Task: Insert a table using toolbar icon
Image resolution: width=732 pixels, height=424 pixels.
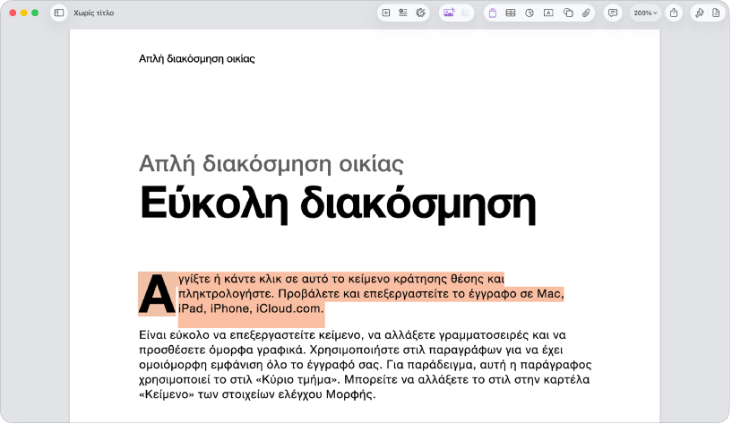Action: point(511,13)
